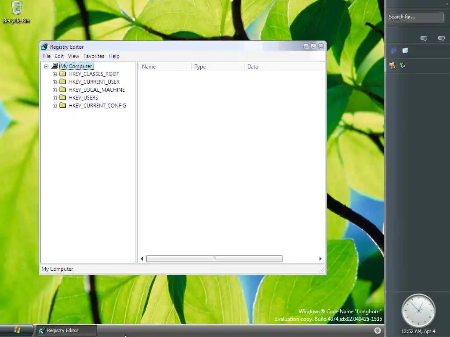This screenshot has width=450, height=337.
Task: Click the right speech bubble sidebar icon
Action: tap(441, 39)
